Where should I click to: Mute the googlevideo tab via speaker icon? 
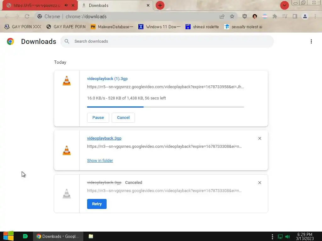66,5
